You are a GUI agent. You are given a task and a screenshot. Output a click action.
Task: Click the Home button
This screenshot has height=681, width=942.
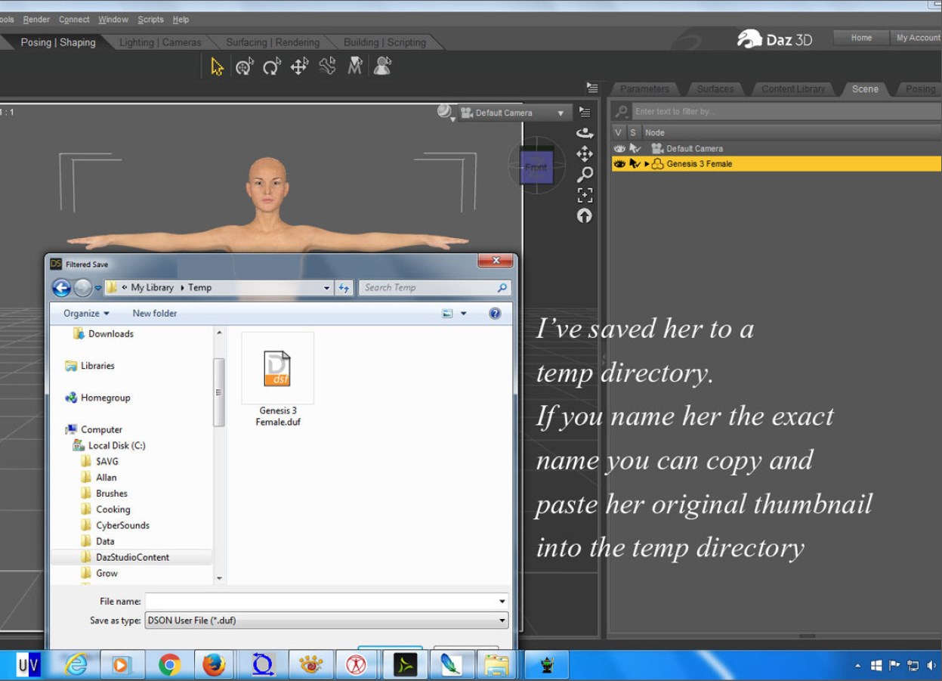[x=861, y=38]
